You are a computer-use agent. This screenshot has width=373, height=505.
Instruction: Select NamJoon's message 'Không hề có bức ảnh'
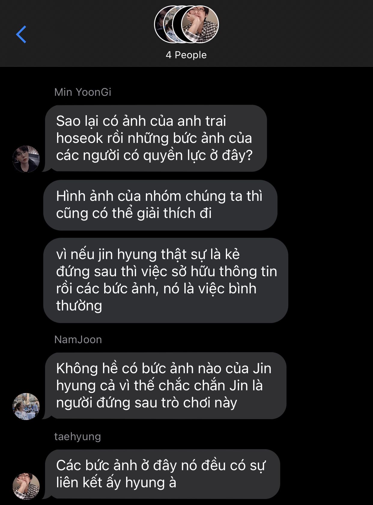tap(165, 386)
